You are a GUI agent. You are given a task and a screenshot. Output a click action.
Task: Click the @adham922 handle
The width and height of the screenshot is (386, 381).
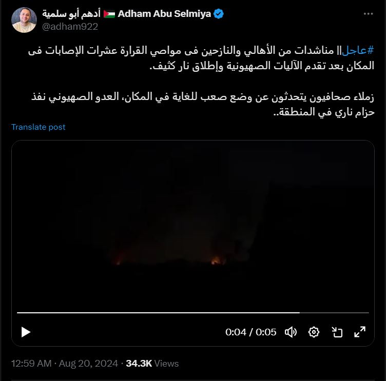coord(70,27)
